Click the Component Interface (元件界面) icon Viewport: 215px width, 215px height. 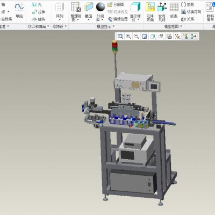150,12
